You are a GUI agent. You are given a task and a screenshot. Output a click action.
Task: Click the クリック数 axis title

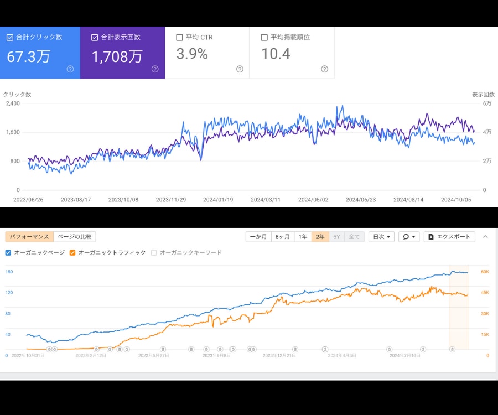click(17, 94)
